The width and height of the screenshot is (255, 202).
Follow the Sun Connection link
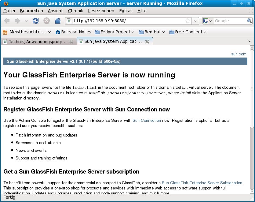[147, 120]
